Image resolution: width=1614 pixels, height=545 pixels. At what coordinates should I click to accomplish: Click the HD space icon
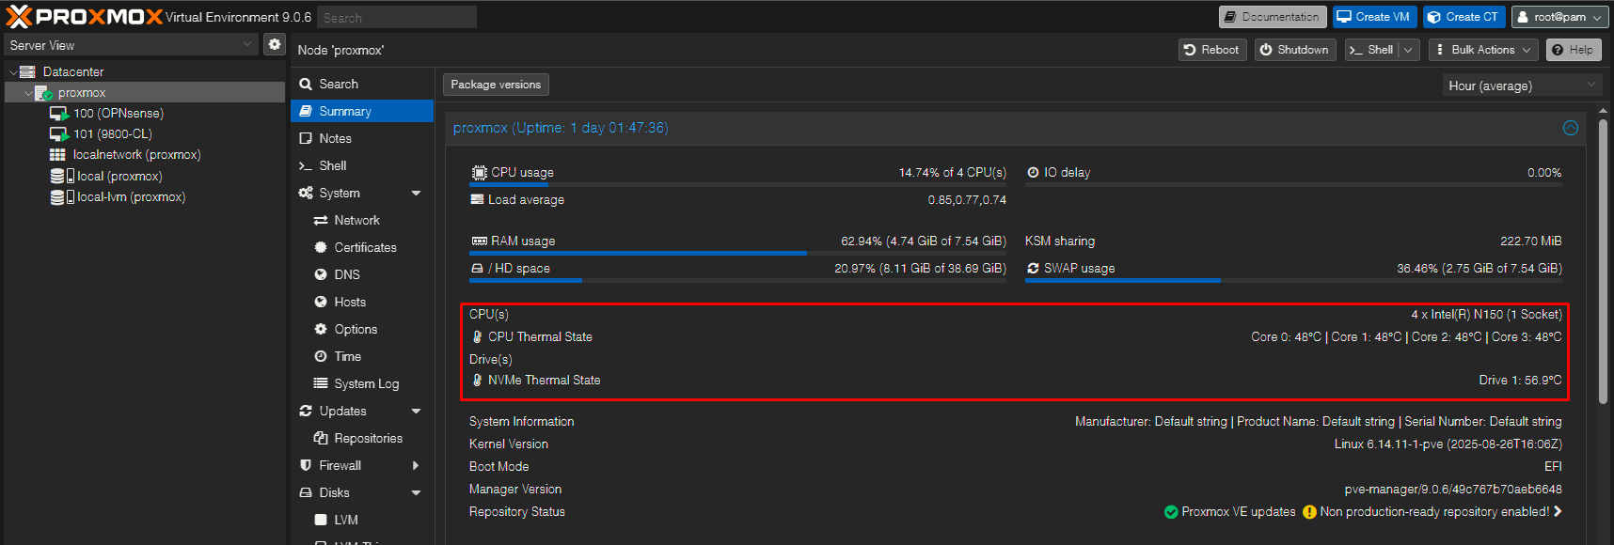(x=477, y=268)
